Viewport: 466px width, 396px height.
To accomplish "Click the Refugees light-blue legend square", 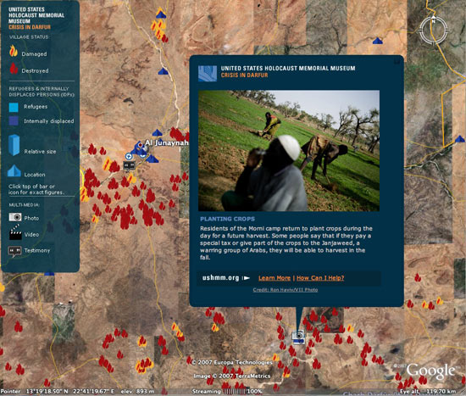I will coord(14,107).
